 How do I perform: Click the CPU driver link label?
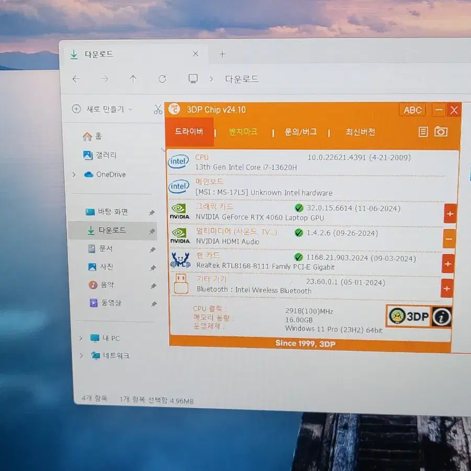click(202, 158)
